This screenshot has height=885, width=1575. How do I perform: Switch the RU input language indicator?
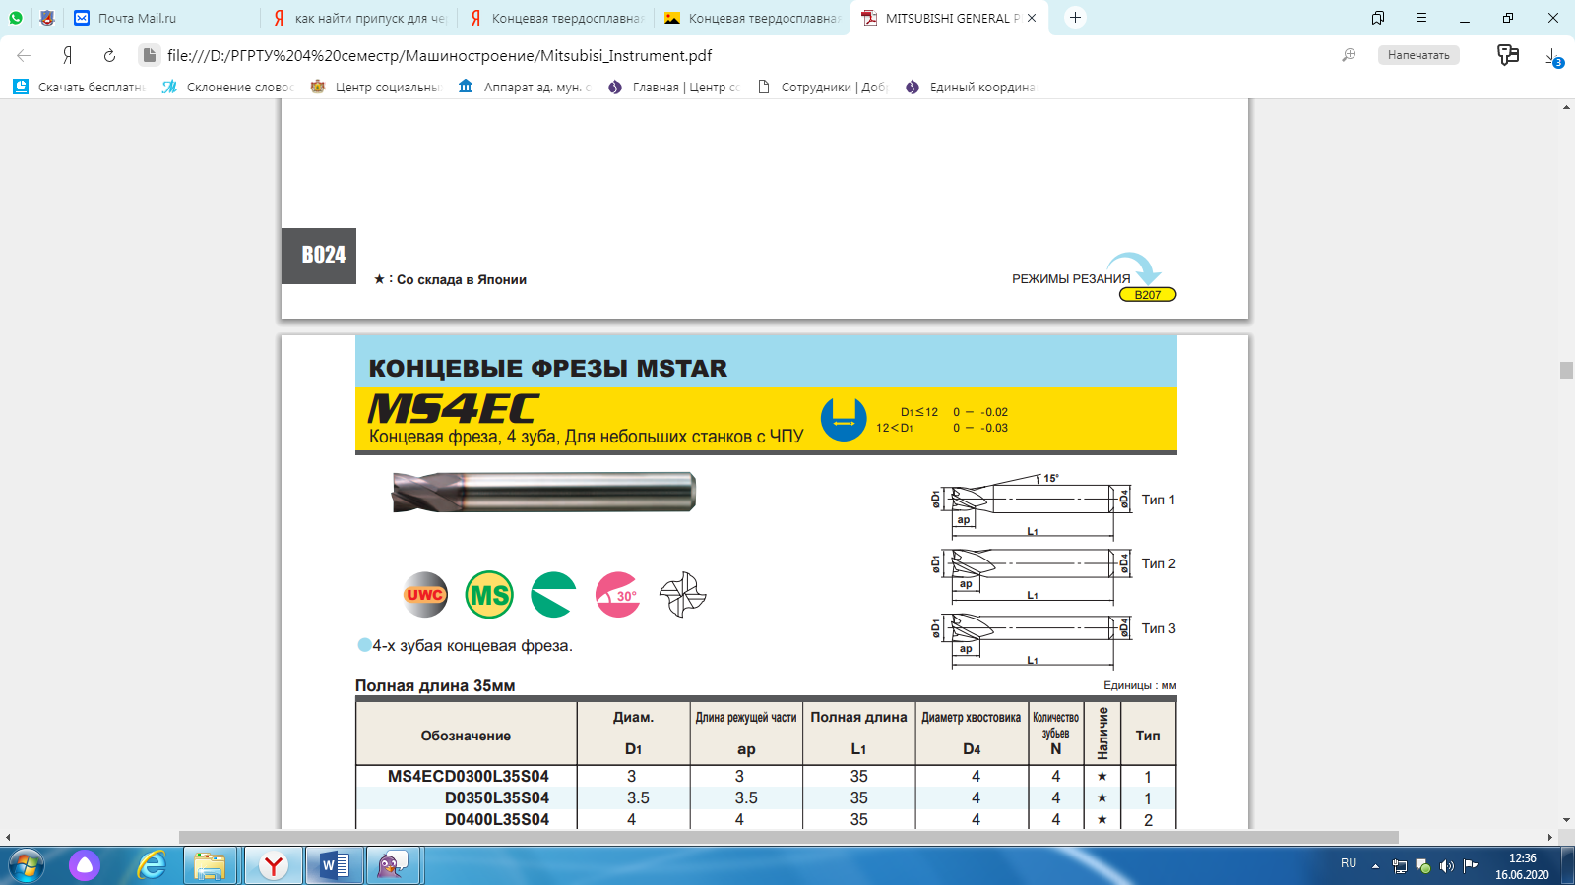point(1349,863)
